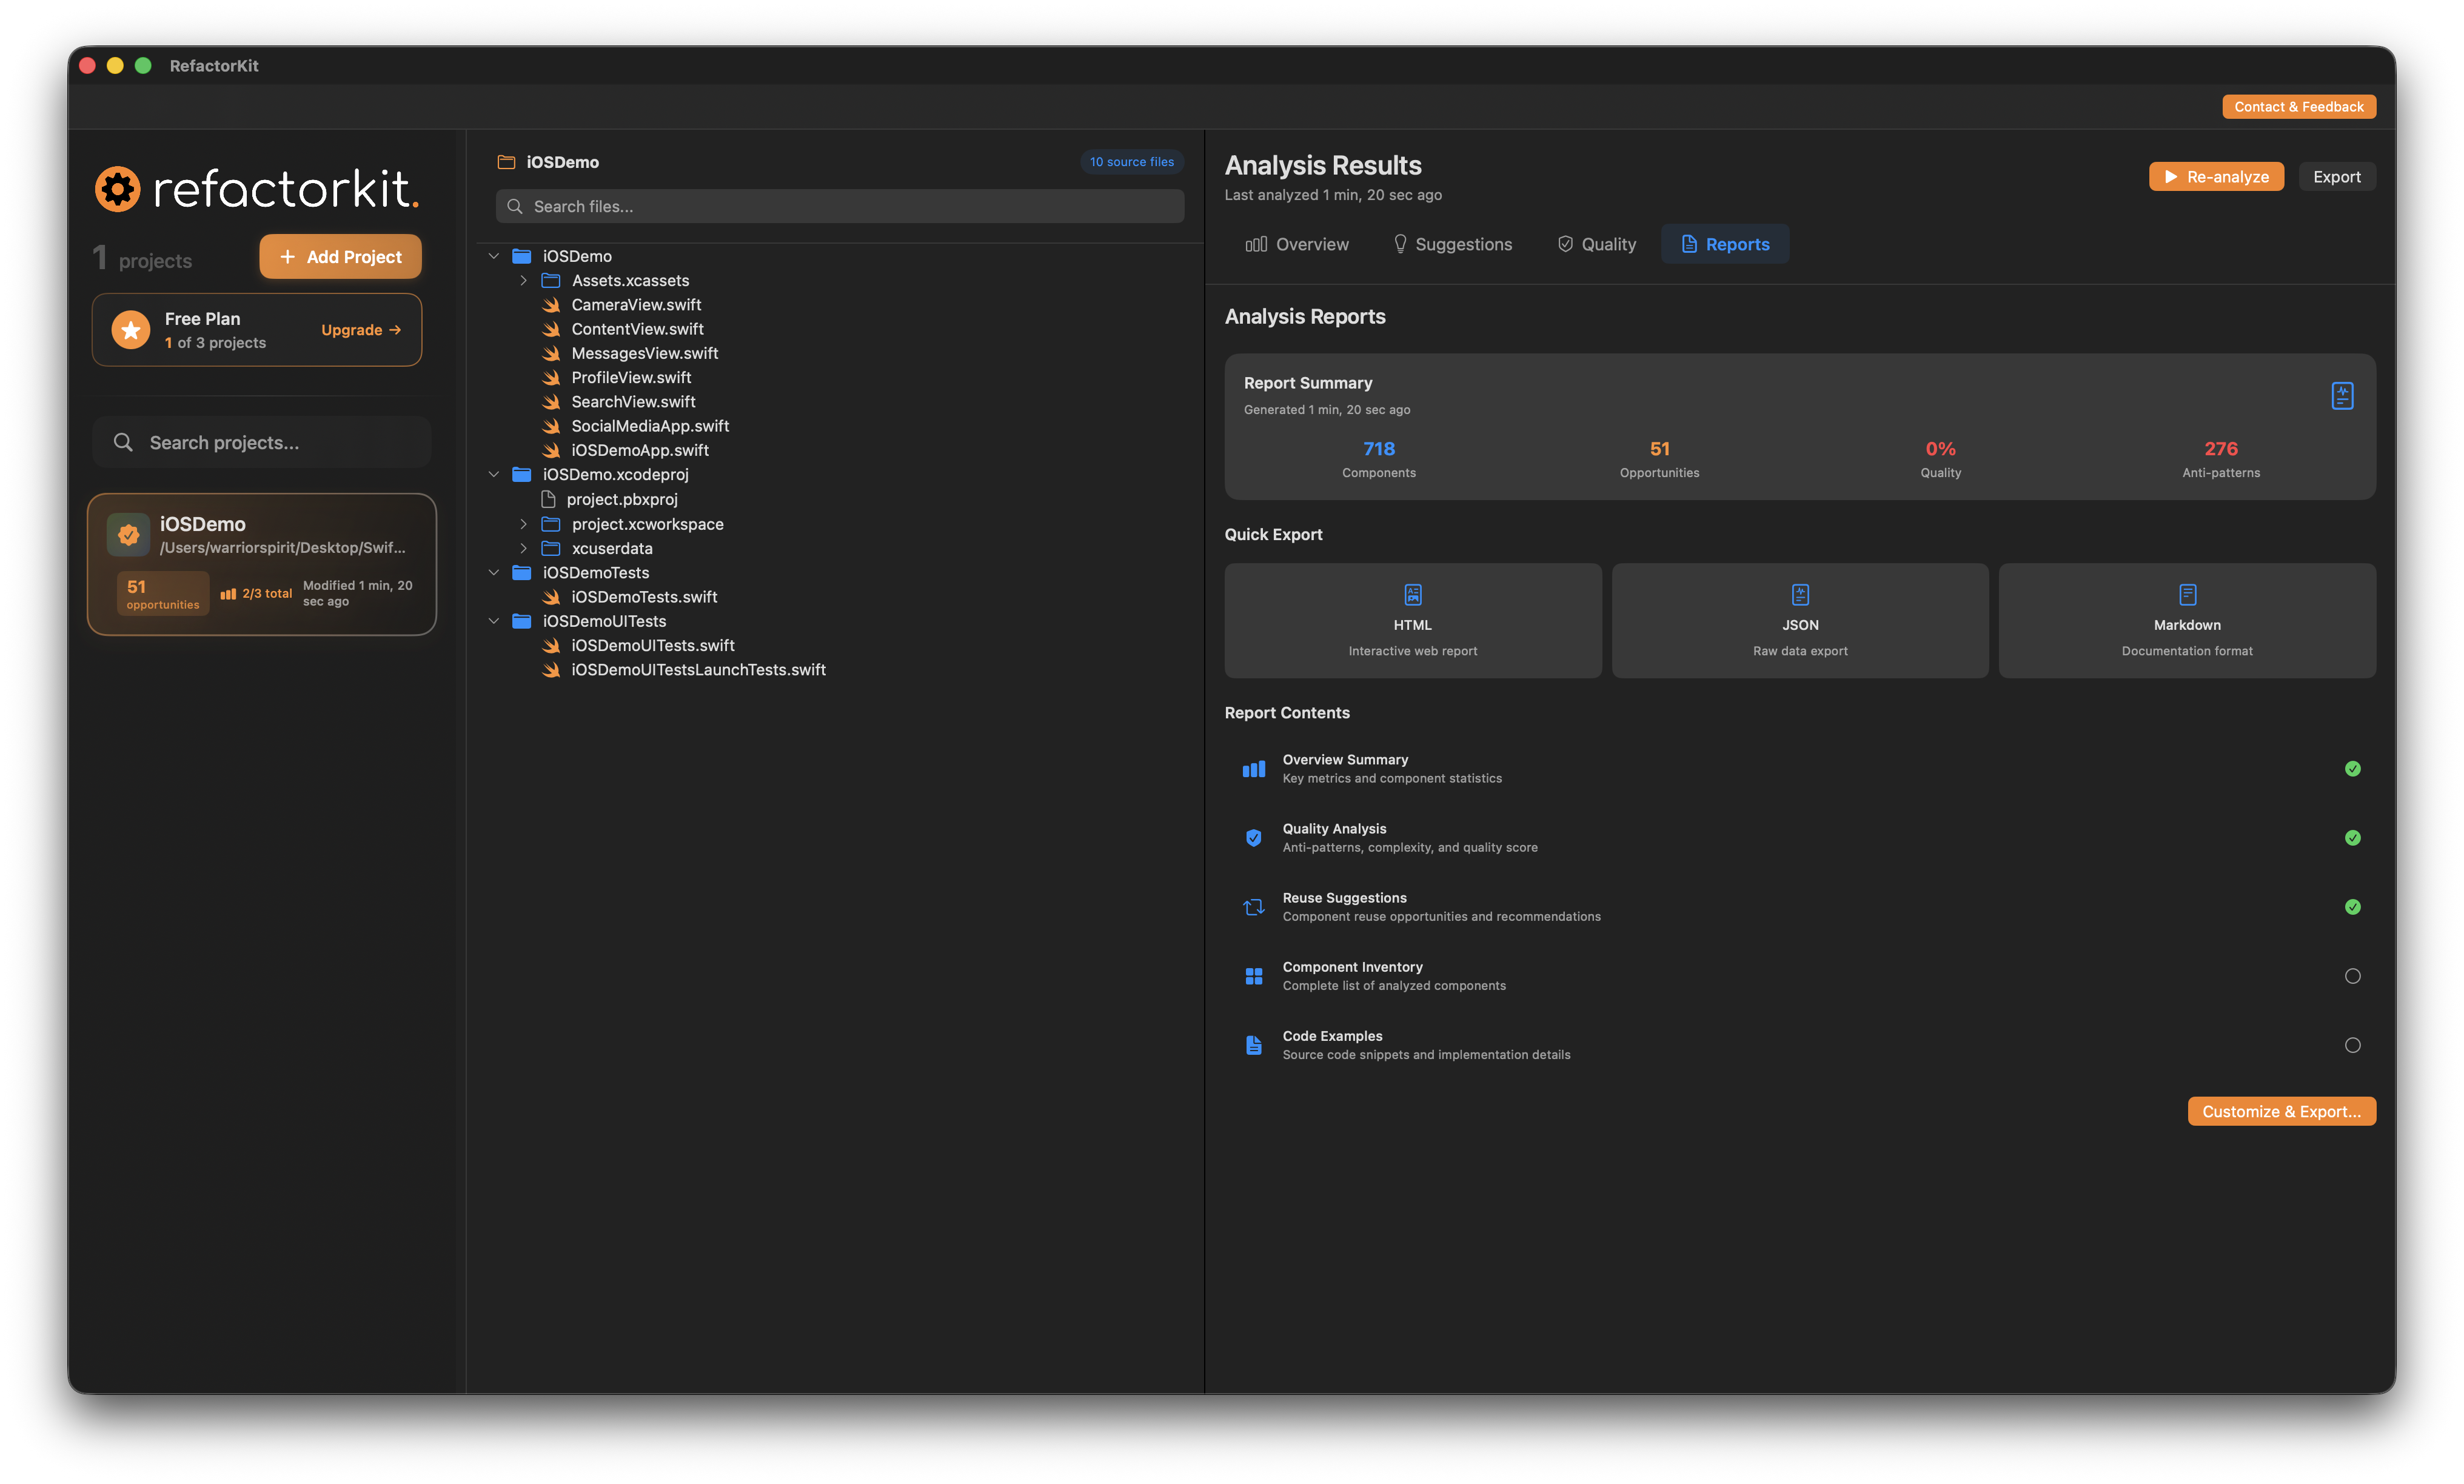Click the folder icon beside Assets.xcassets

coord(551,281)
